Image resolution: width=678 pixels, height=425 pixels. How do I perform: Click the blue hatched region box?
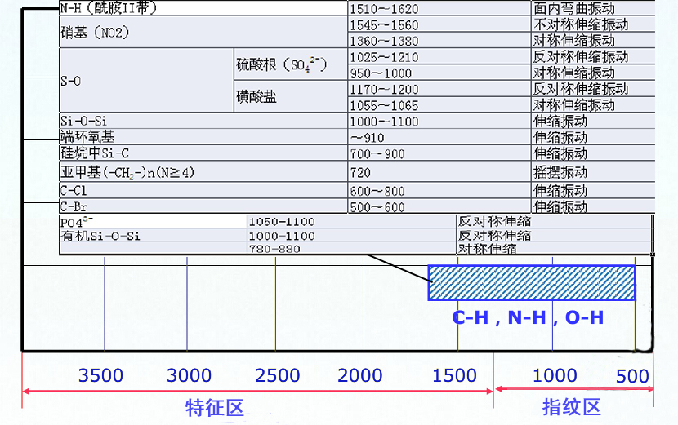pyautogui.click(x=532, y=283)
